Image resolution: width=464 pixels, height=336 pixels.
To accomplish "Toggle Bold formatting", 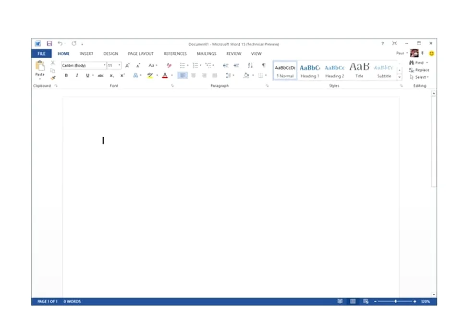I will 66,75.
